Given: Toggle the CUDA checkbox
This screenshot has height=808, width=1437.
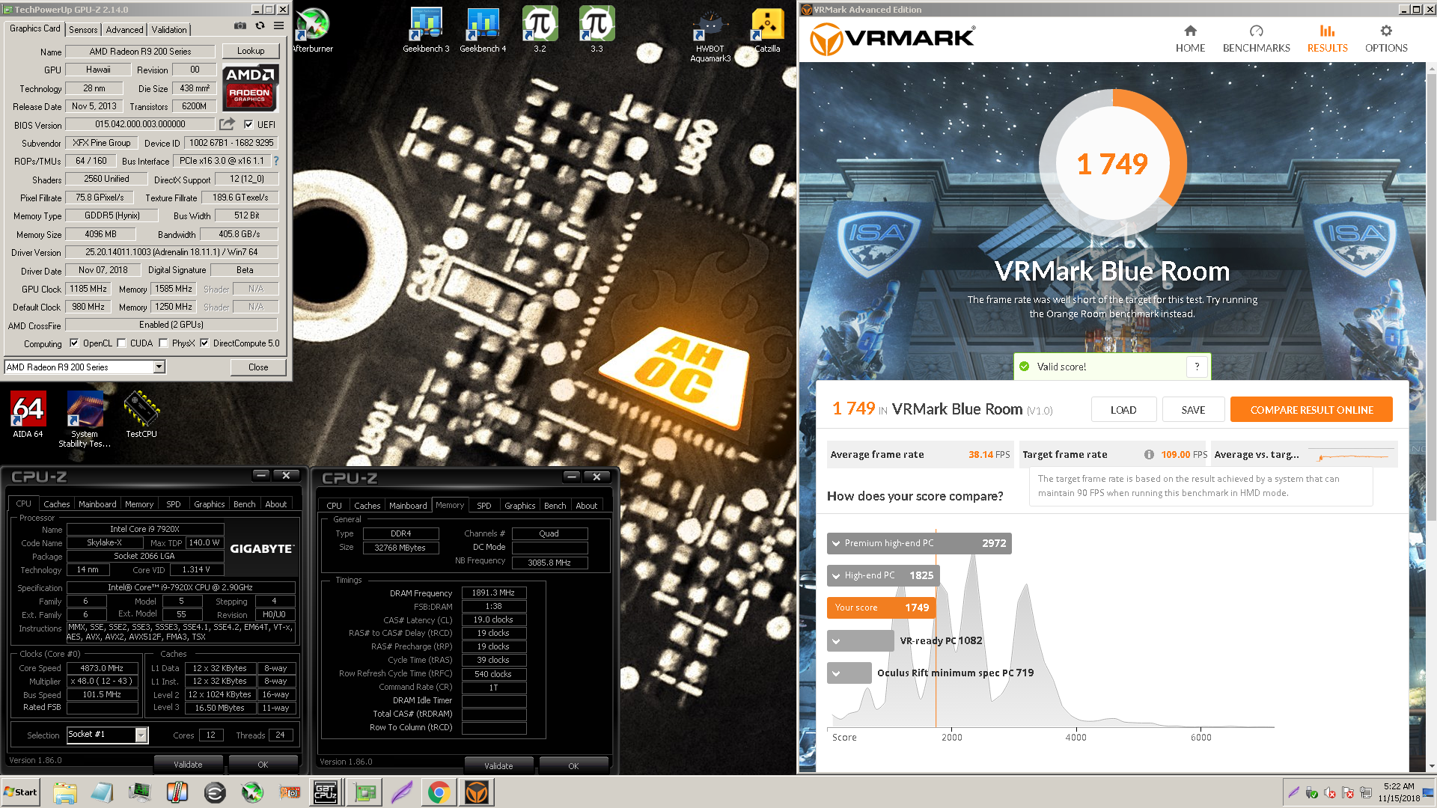Looking at the screenshot, I should point(121,343).
